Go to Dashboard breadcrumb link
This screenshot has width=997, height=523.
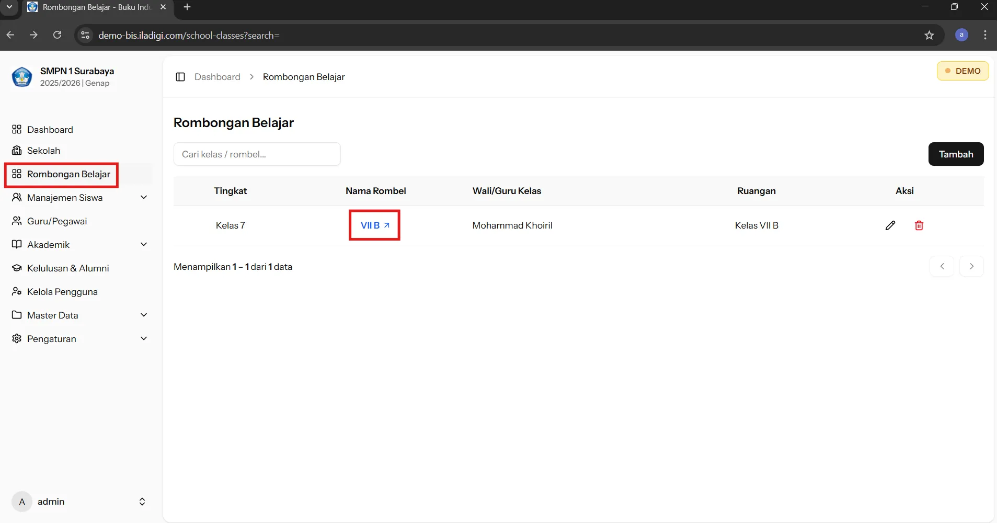click(x=217, y=77)
